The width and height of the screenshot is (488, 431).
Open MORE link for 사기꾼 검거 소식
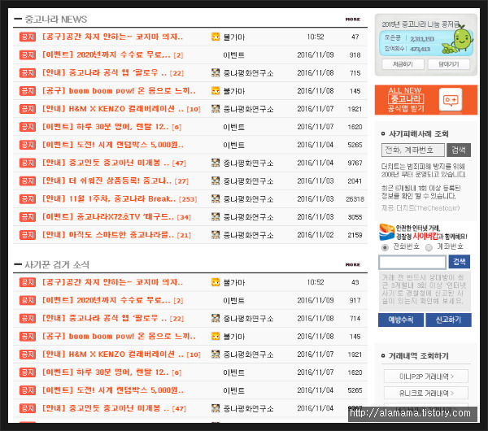[x=353, y=265]
